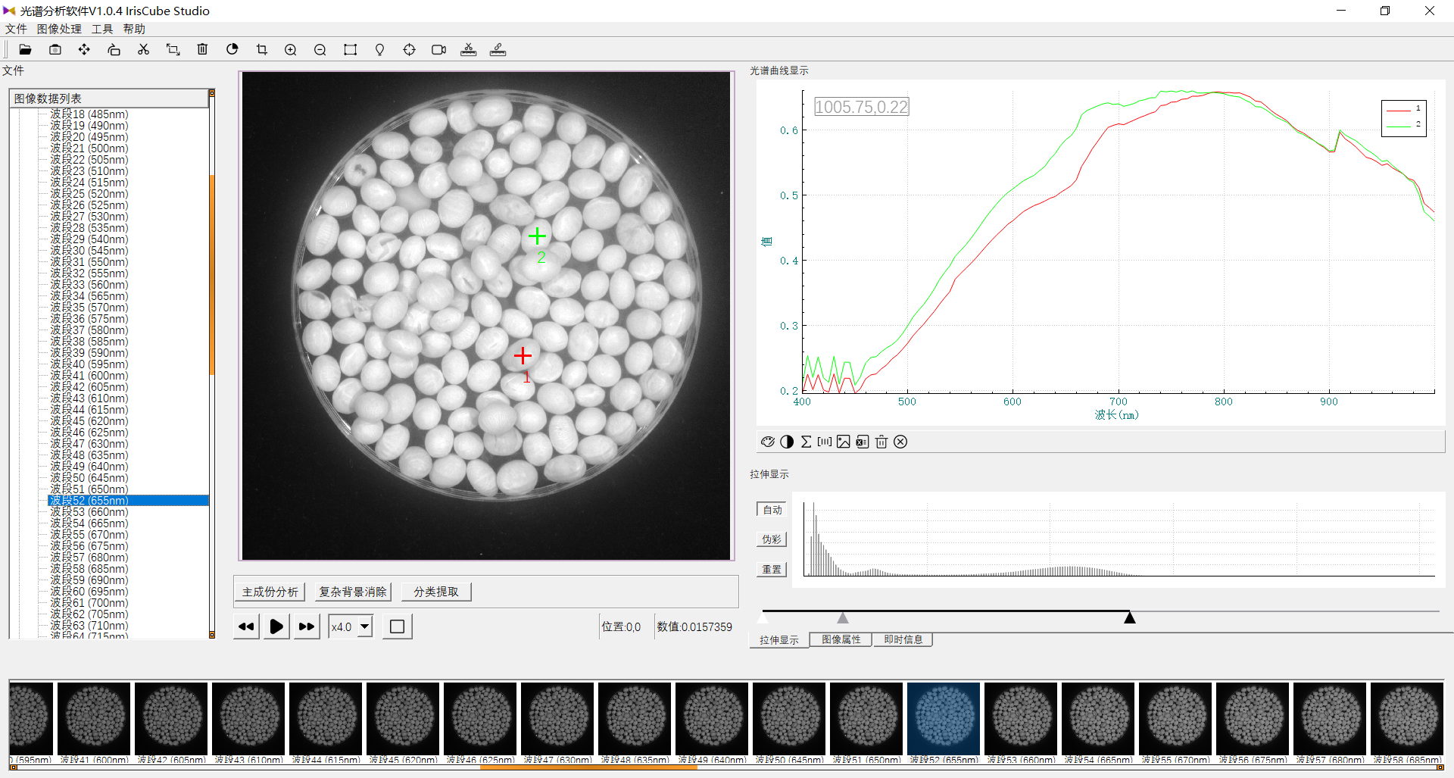
Task: Toggle the 伪彩 pseudo-color button
Action: (771, 539)
